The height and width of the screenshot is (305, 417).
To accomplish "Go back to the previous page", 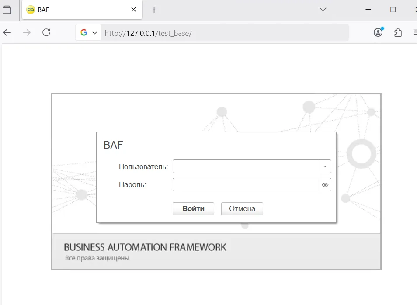I will click(7, 32).
